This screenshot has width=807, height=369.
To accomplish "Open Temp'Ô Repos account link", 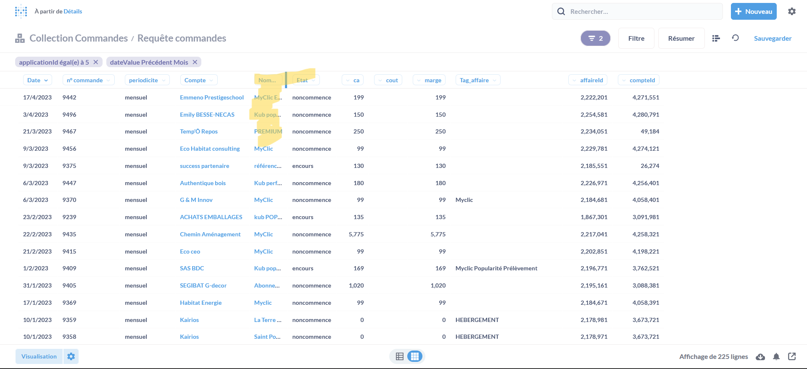I will [x=199, y=131].
